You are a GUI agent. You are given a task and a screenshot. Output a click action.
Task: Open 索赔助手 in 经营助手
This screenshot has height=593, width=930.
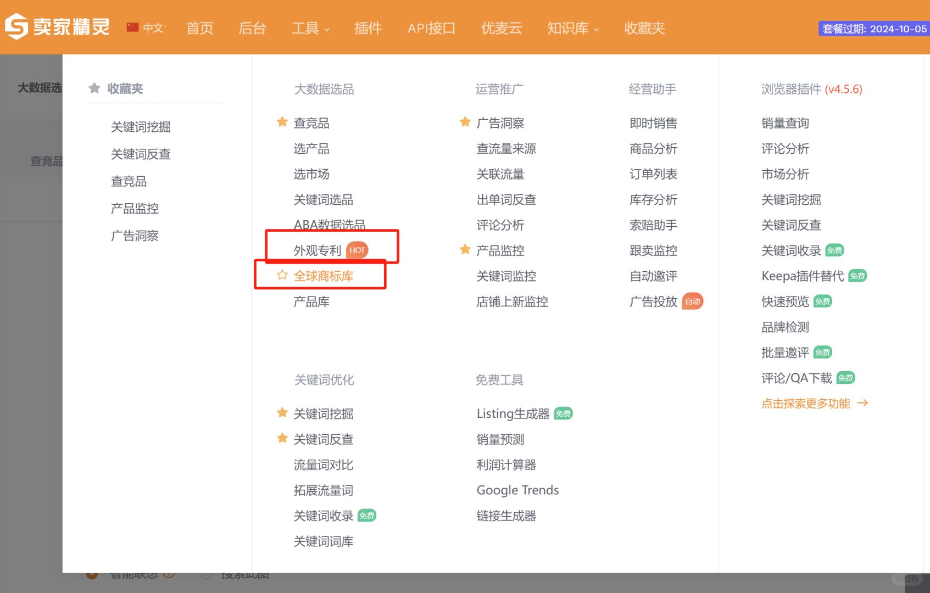[653, 225]
